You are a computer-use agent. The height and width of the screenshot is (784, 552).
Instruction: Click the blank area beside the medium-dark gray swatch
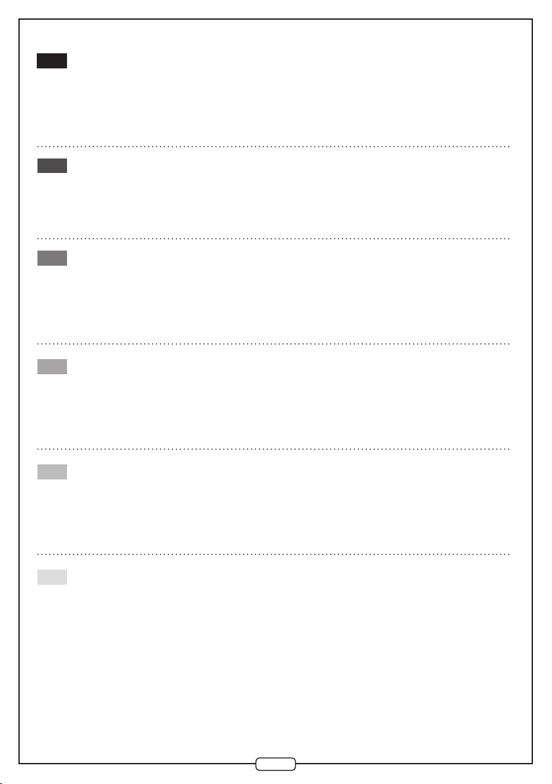(290, 295)
